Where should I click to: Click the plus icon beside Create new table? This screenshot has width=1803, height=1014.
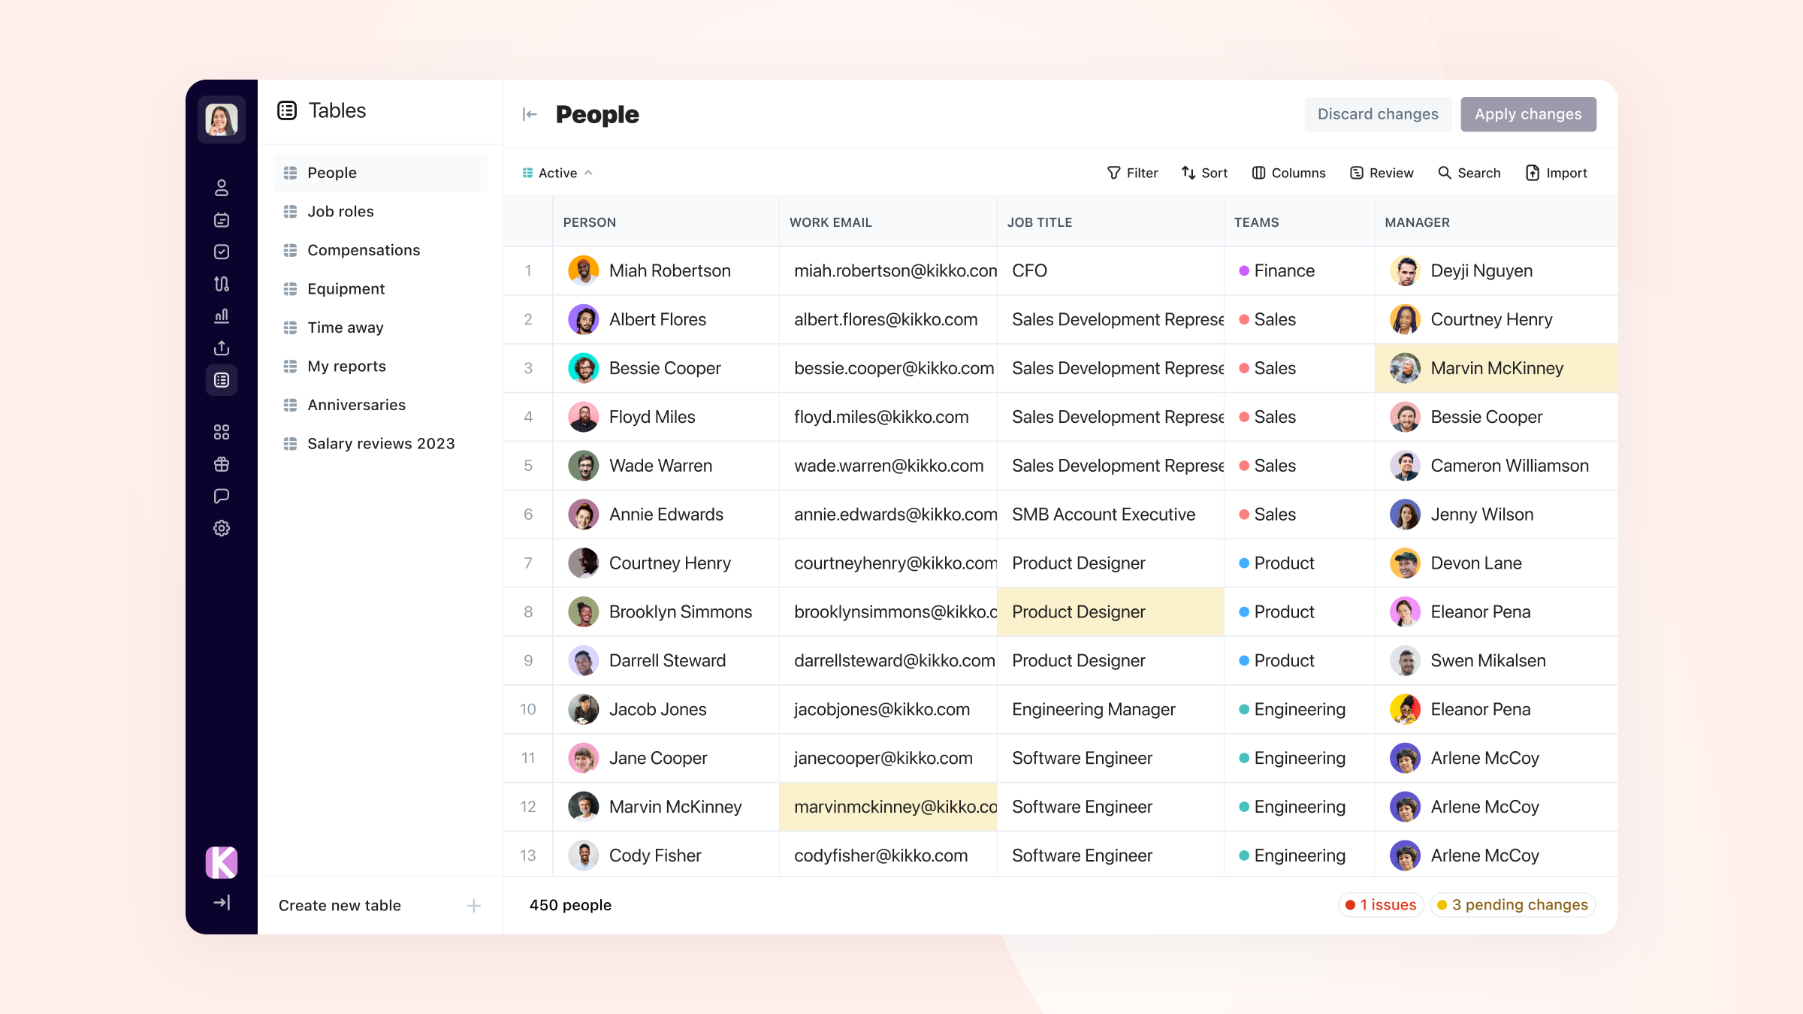coord(473,905)
